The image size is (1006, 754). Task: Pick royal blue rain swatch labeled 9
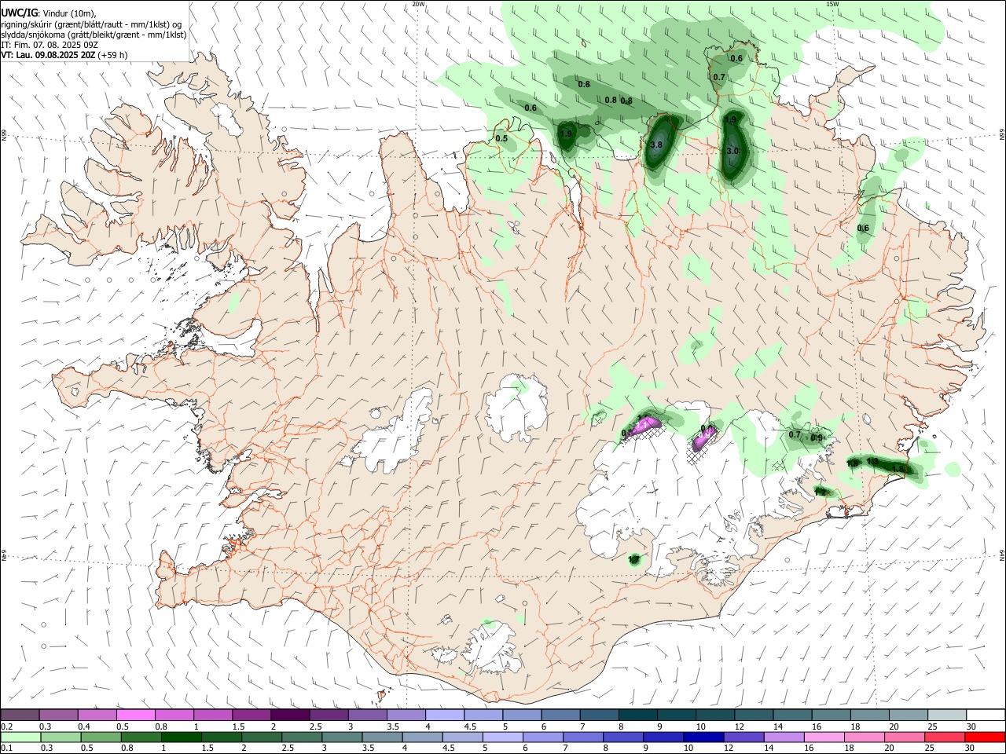click(663, 738)
